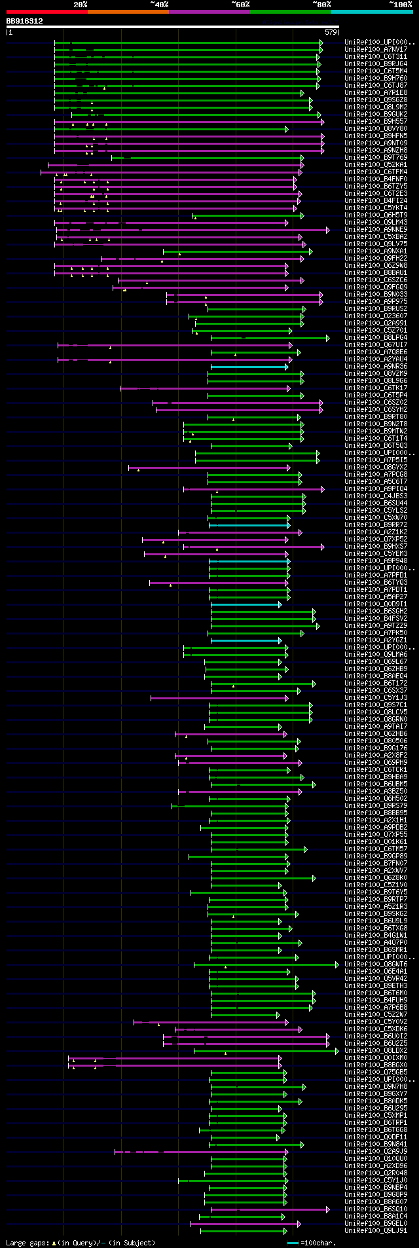Click the UniRef100_B9MTW2 label
Screen dimensions: 419x1248
(376, 431)
